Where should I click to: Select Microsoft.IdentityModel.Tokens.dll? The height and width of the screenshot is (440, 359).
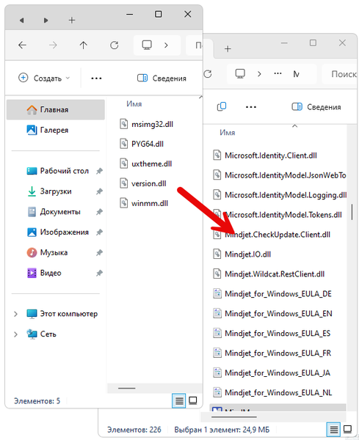click(x=278, y=215)
